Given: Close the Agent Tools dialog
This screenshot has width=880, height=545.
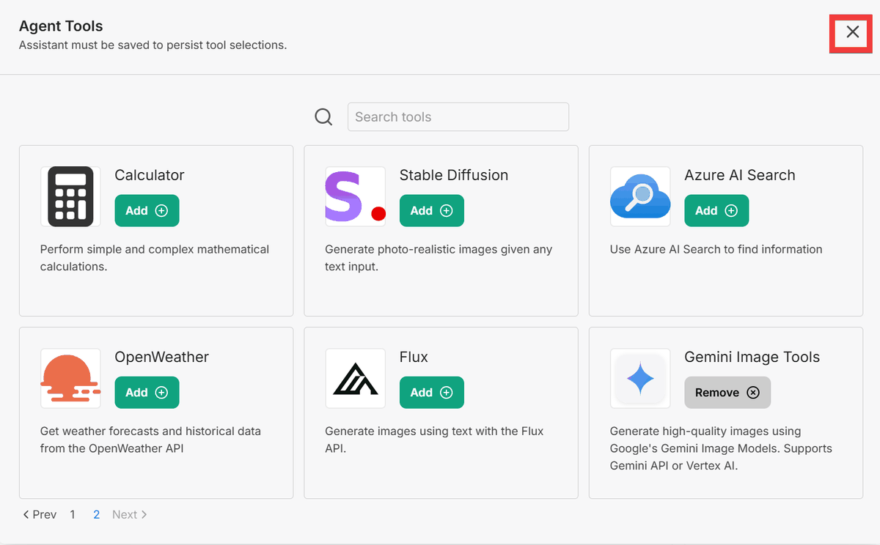Looking at the screenshot, I should pyautogui.click(x=852, y=32).
